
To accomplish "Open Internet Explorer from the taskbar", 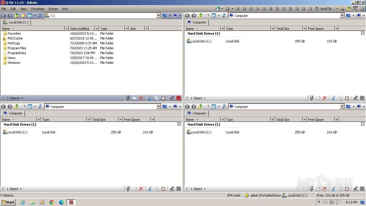I will (x=23, y=202).
